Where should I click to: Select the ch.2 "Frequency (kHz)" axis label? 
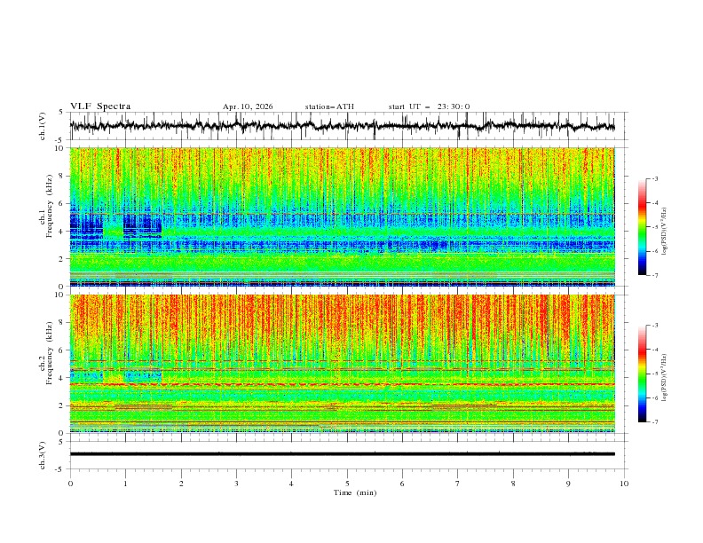point(49,352)
